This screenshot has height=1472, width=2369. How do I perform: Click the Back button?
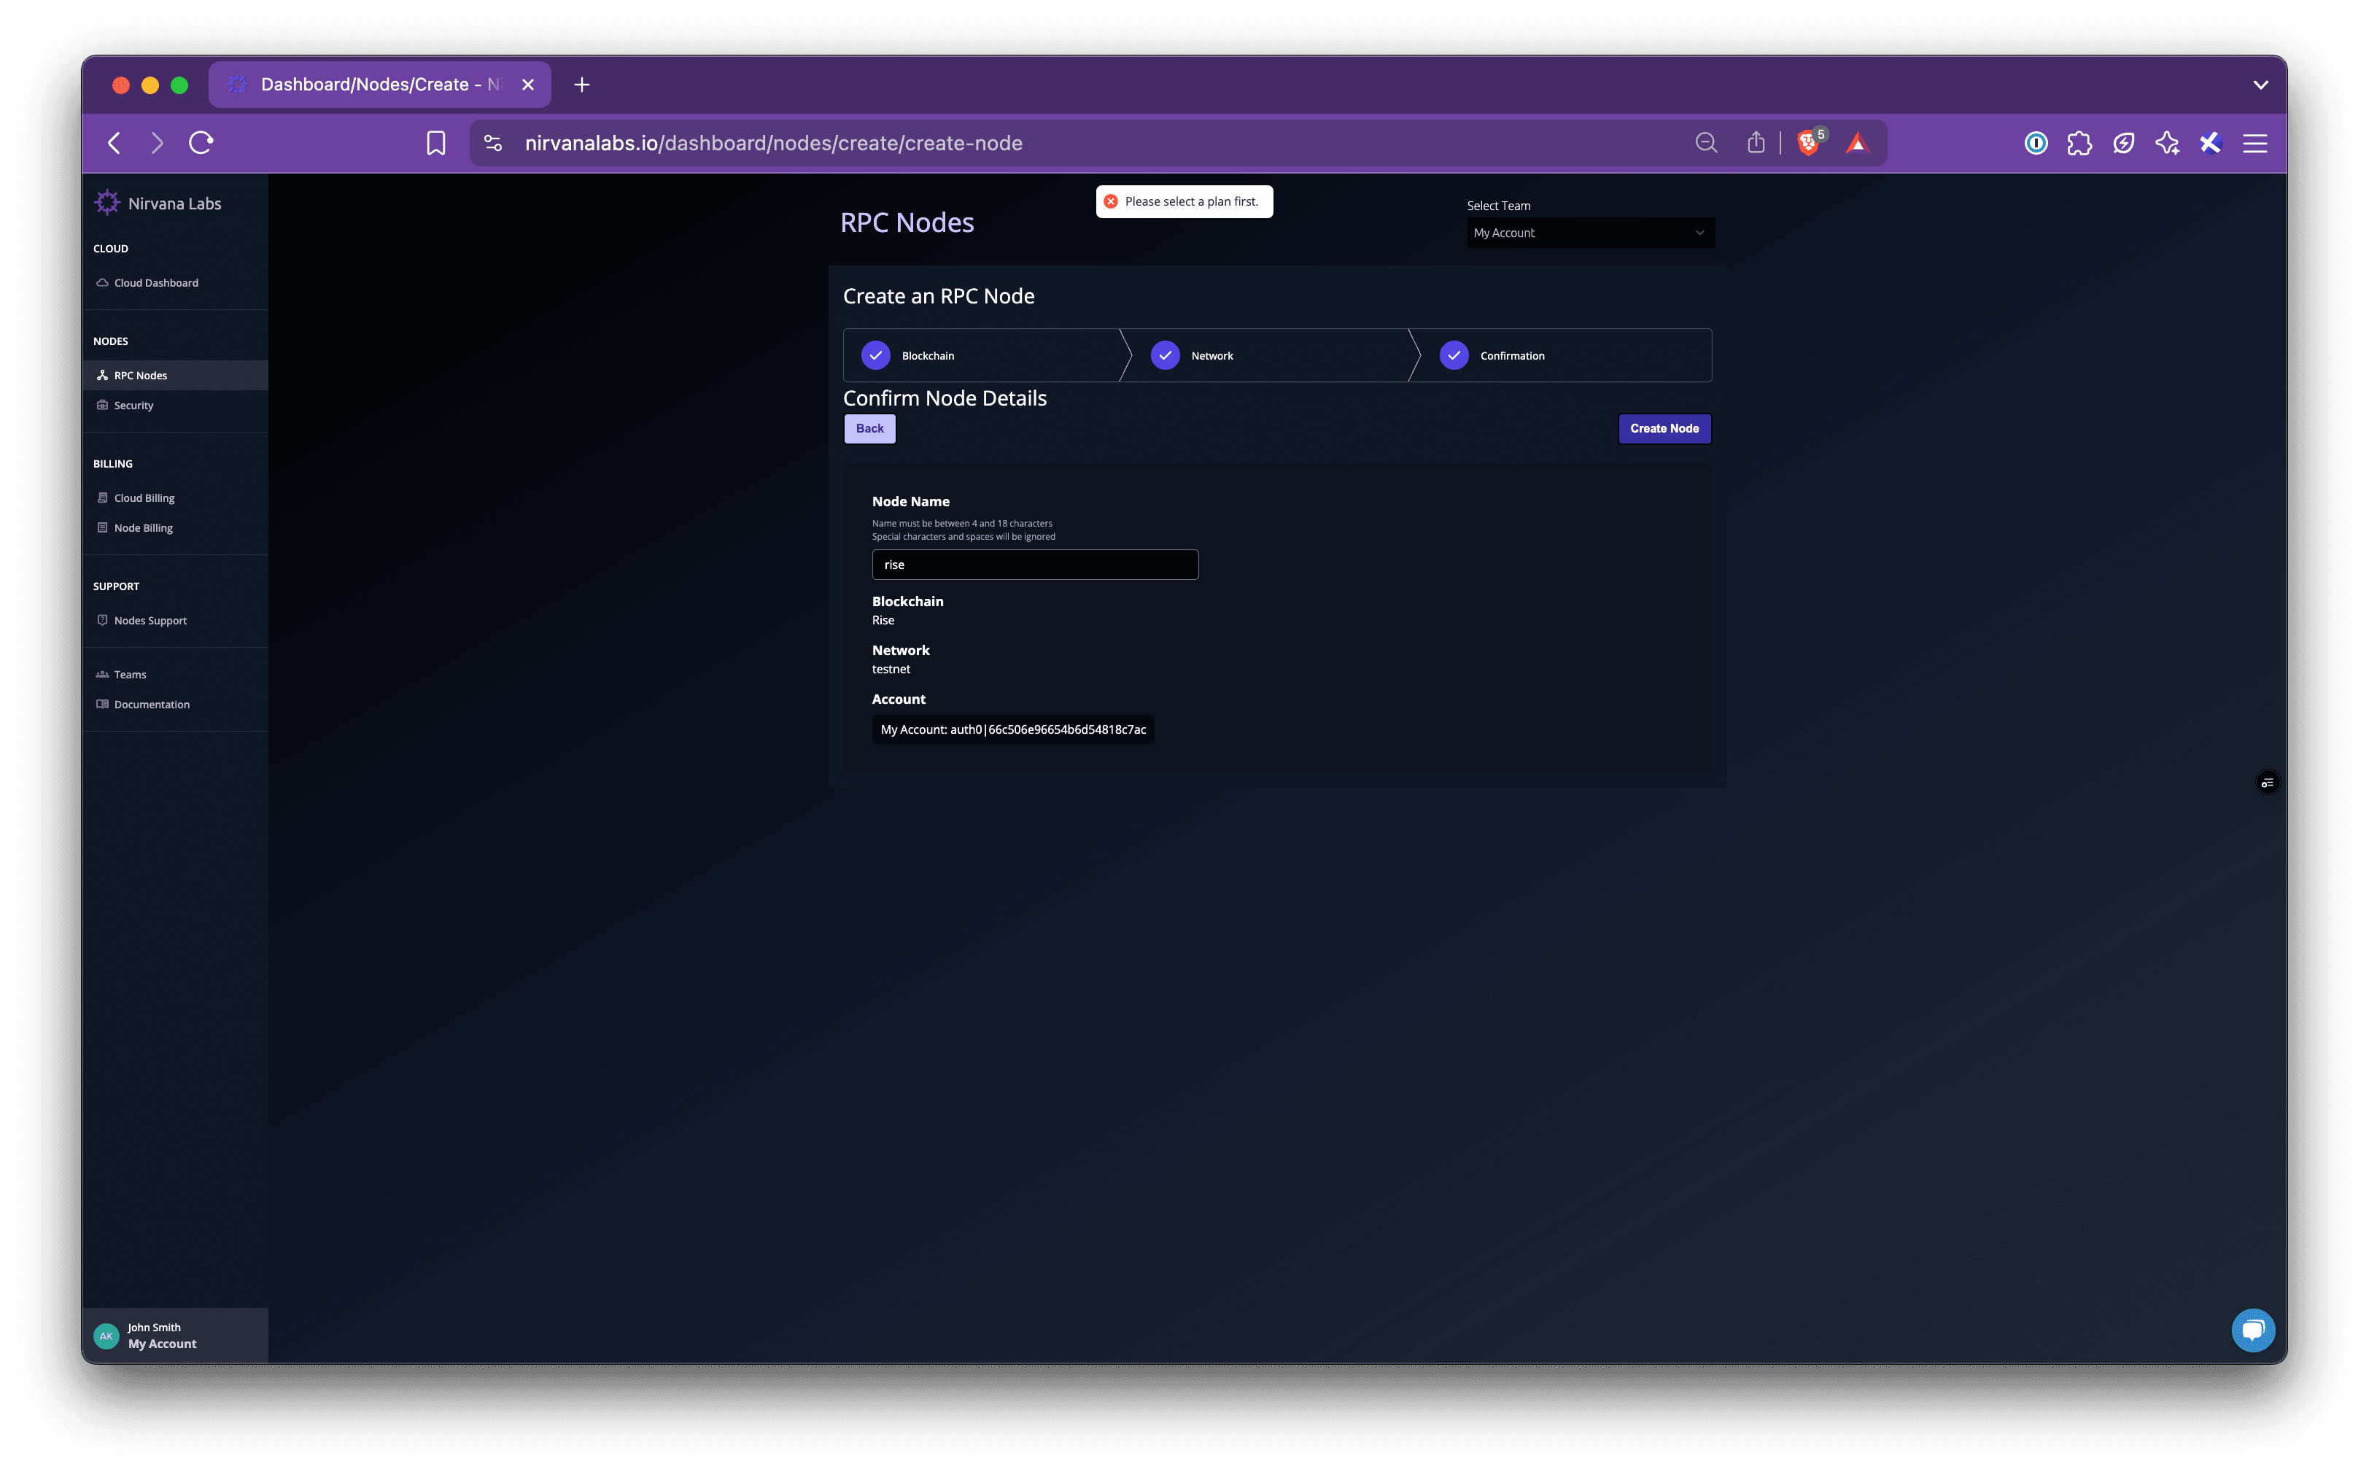coord(869,428)
